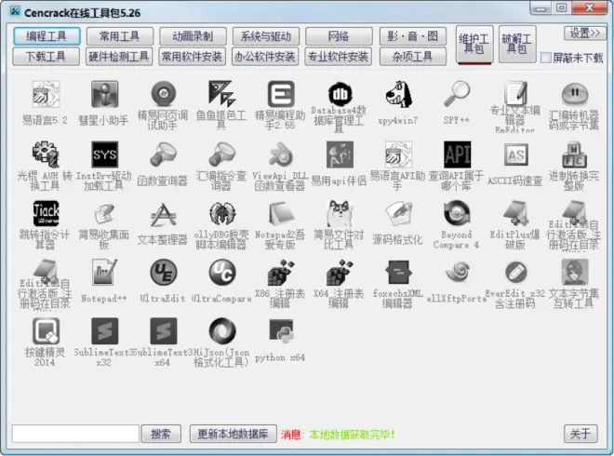Viewport: 614px width, 456px height.
Task: Open SublimeText3 x32 icon
Action: point(104,331)
